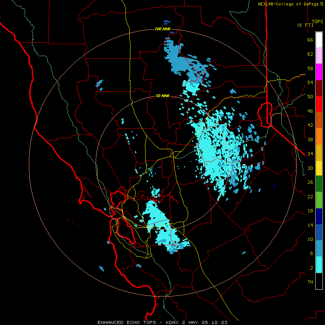
Task: Click the 18 scale value
Action: [x=310, y=211]
